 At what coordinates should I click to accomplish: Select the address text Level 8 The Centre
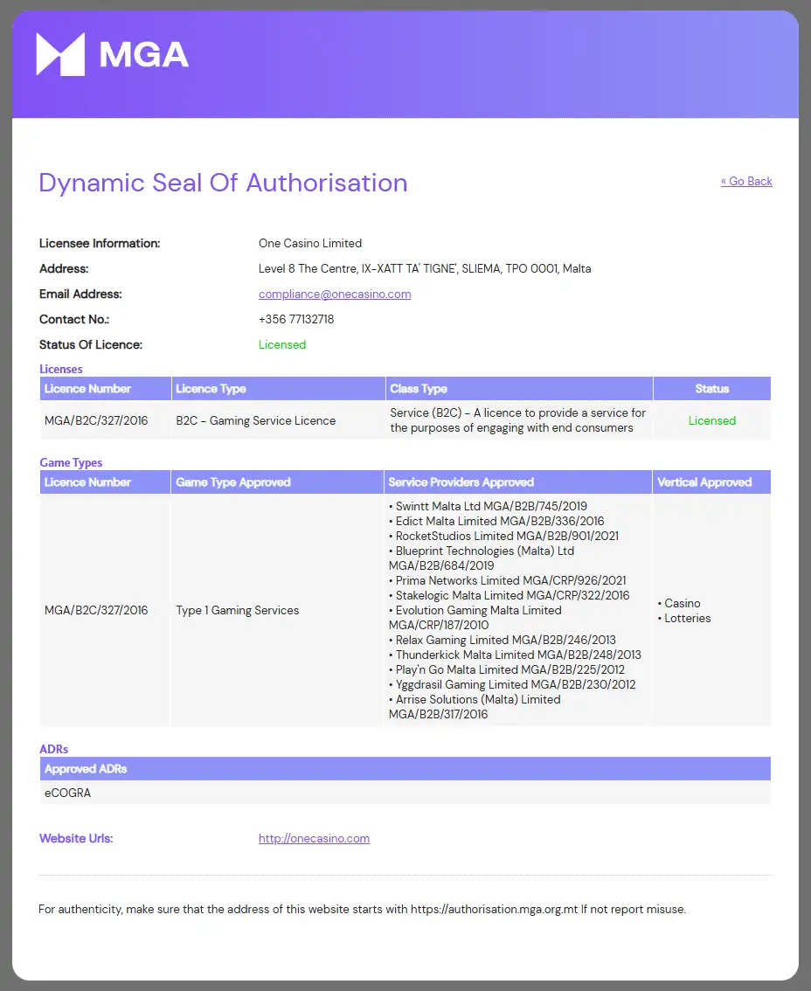(x=308, y=268)
